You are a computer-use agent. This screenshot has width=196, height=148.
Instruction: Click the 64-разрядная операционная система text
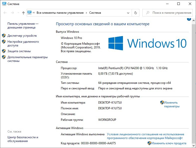click(x=134, y=83)
